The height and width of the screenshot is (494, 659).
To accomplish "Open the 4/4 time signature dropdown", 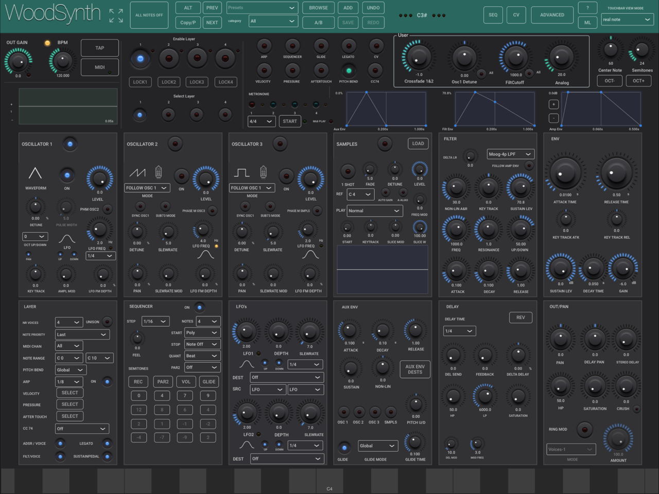I will (262, 121).
